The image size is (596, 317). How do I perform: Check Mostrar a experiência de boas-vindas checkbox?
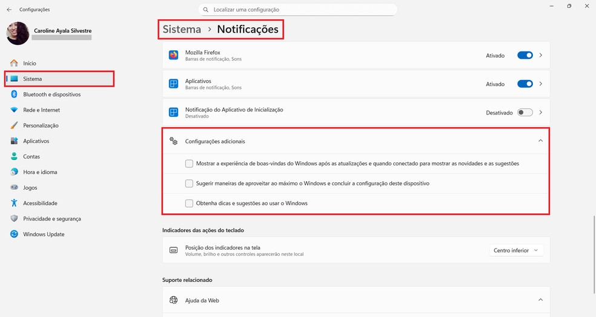189,164
